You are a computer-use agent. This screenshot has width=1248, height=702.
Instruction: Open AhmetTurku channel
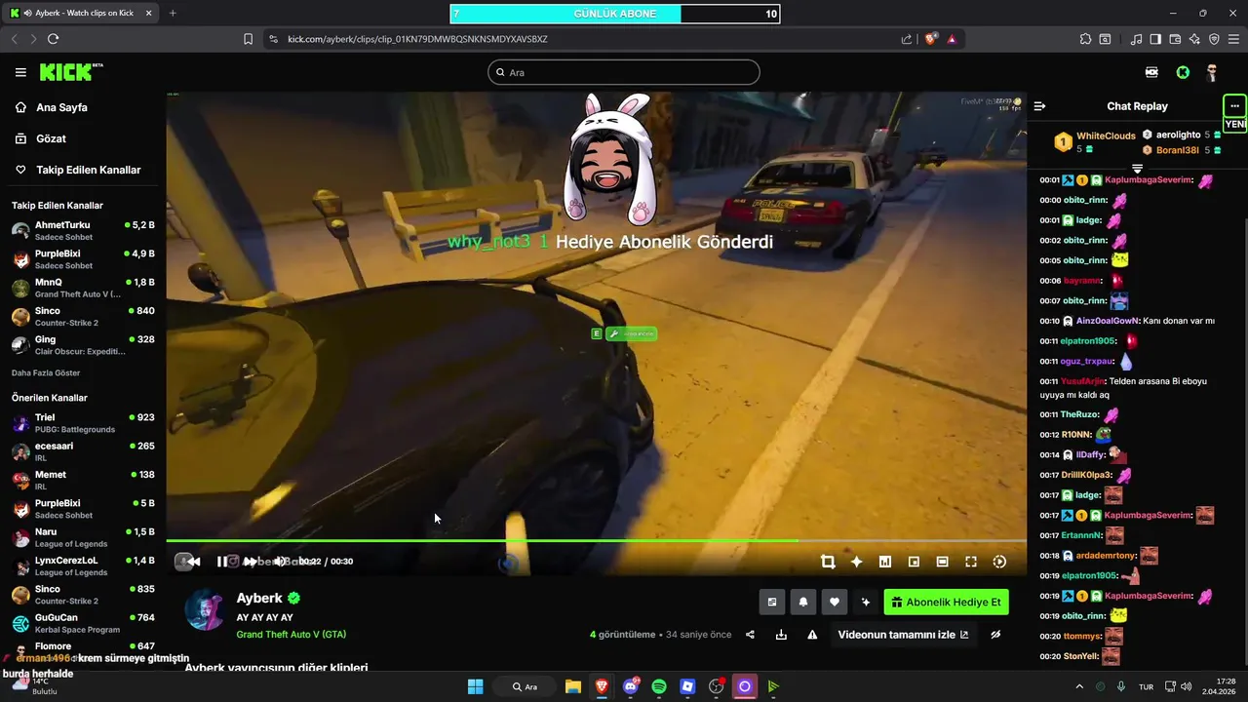pos(82,231)
